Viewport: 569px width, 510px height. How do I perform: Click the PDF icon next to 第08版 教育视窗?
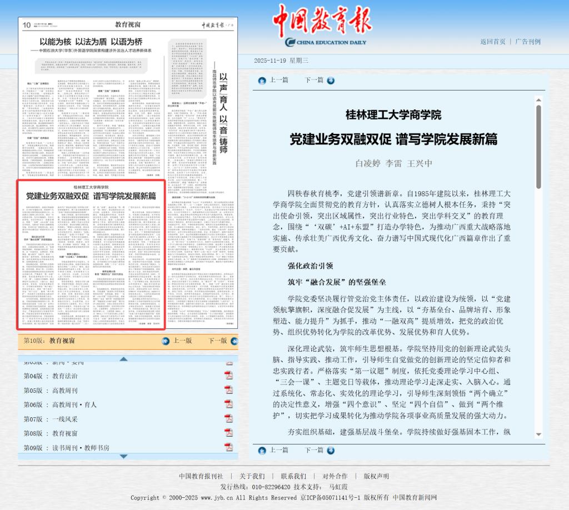[228, 433]
